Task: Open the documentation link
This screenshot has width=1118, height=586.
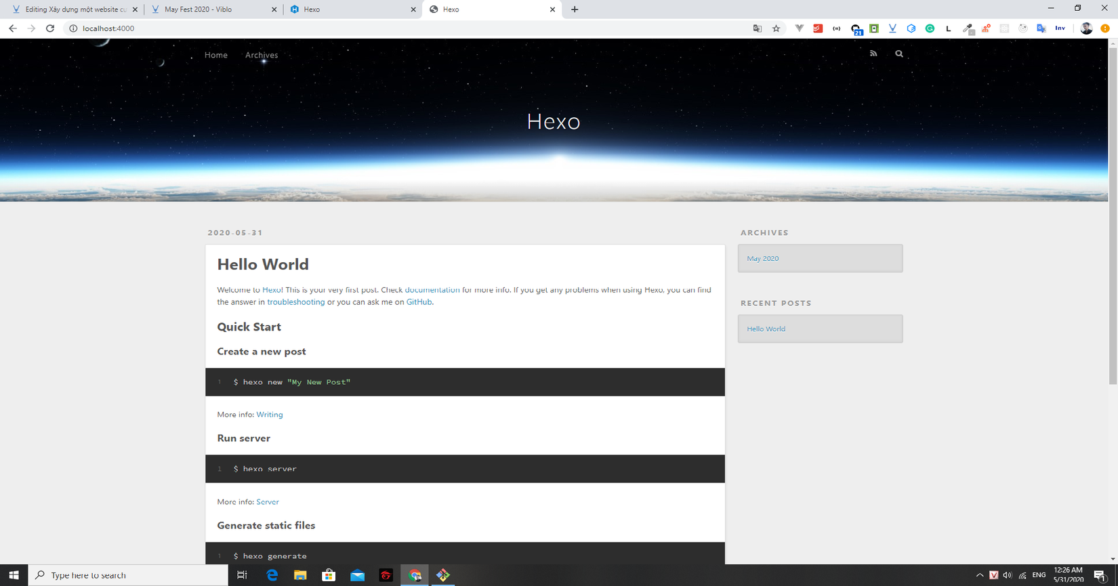Action: pos(432,290)
